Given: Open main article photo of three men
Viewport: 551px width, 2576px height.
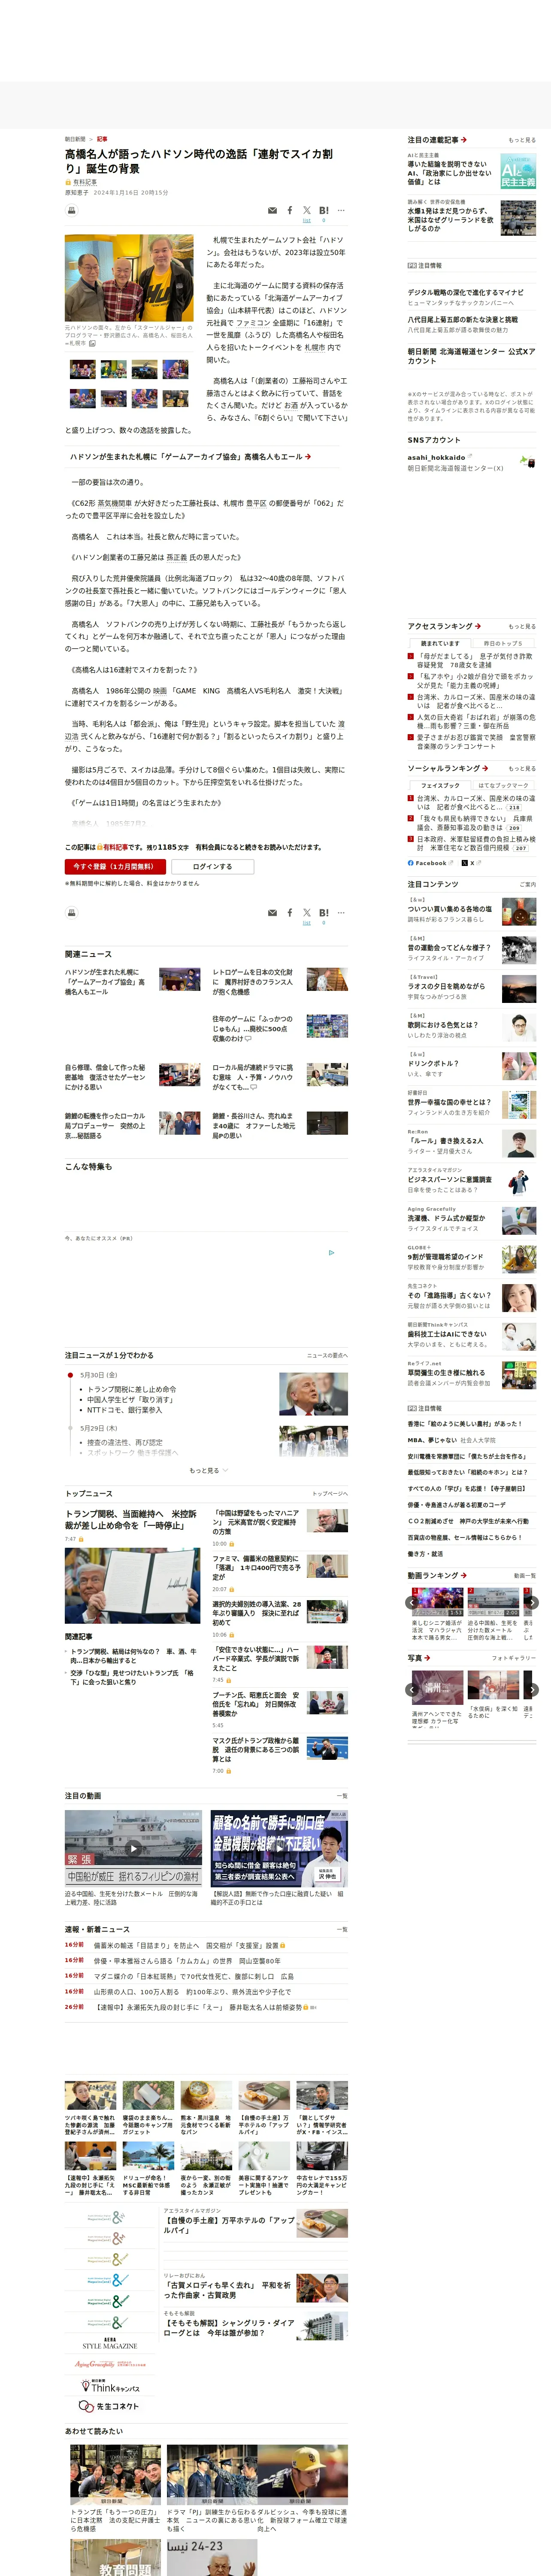Looking at the screenshot, I should [x=129, y=278].
